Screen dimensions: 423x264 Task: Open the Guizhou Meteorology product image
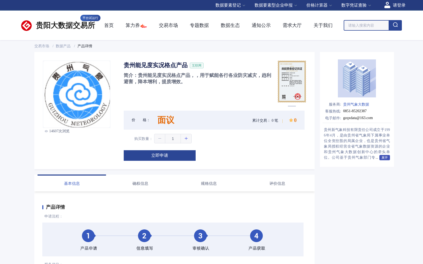(x=77, y=94)
